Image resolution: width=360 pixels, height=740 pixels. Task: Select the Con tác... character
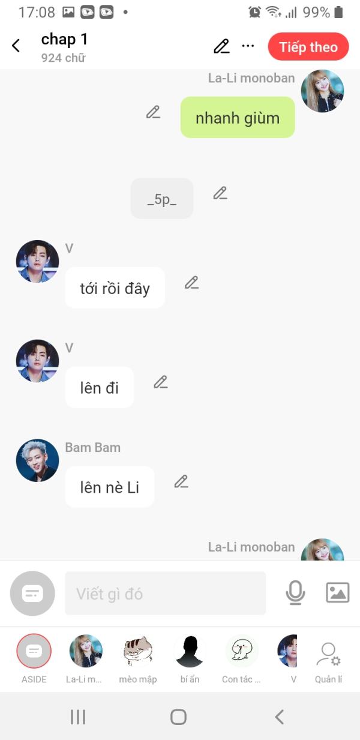click(x=241, y=658)
